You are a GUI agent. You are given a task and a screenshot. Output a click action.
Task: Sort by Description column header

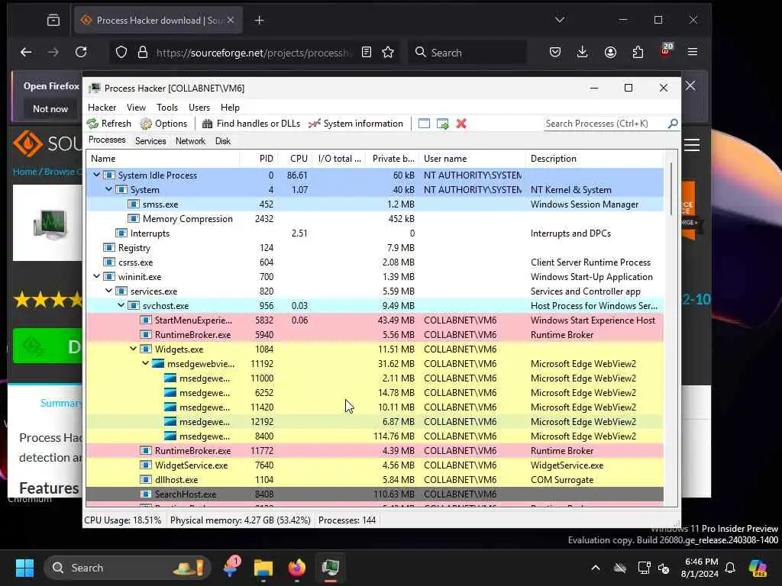pyautogui.click(x=594, y=159)
